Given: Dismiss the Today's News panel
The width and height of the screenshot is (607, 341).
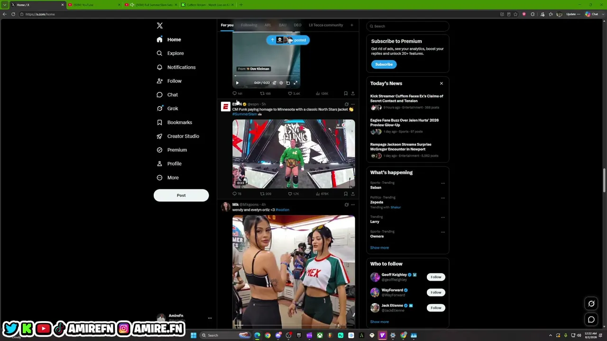Looking at the screenshot, I should pos(441,83).
